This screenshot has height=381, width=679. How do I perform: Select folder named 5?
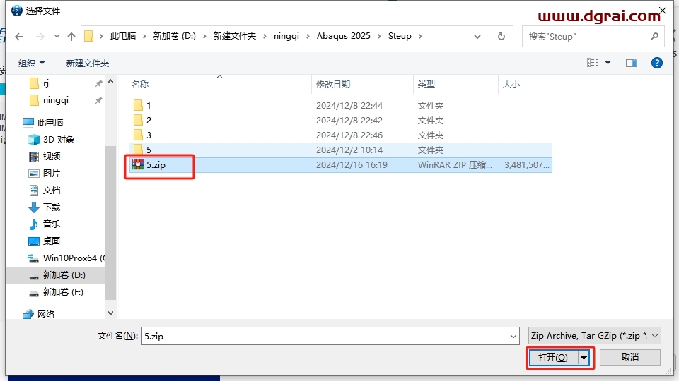point(149,150)
